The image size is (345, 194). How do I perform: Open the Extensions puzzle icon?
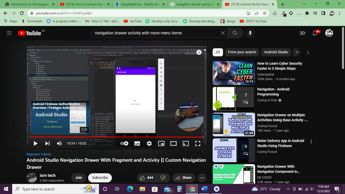307,13
